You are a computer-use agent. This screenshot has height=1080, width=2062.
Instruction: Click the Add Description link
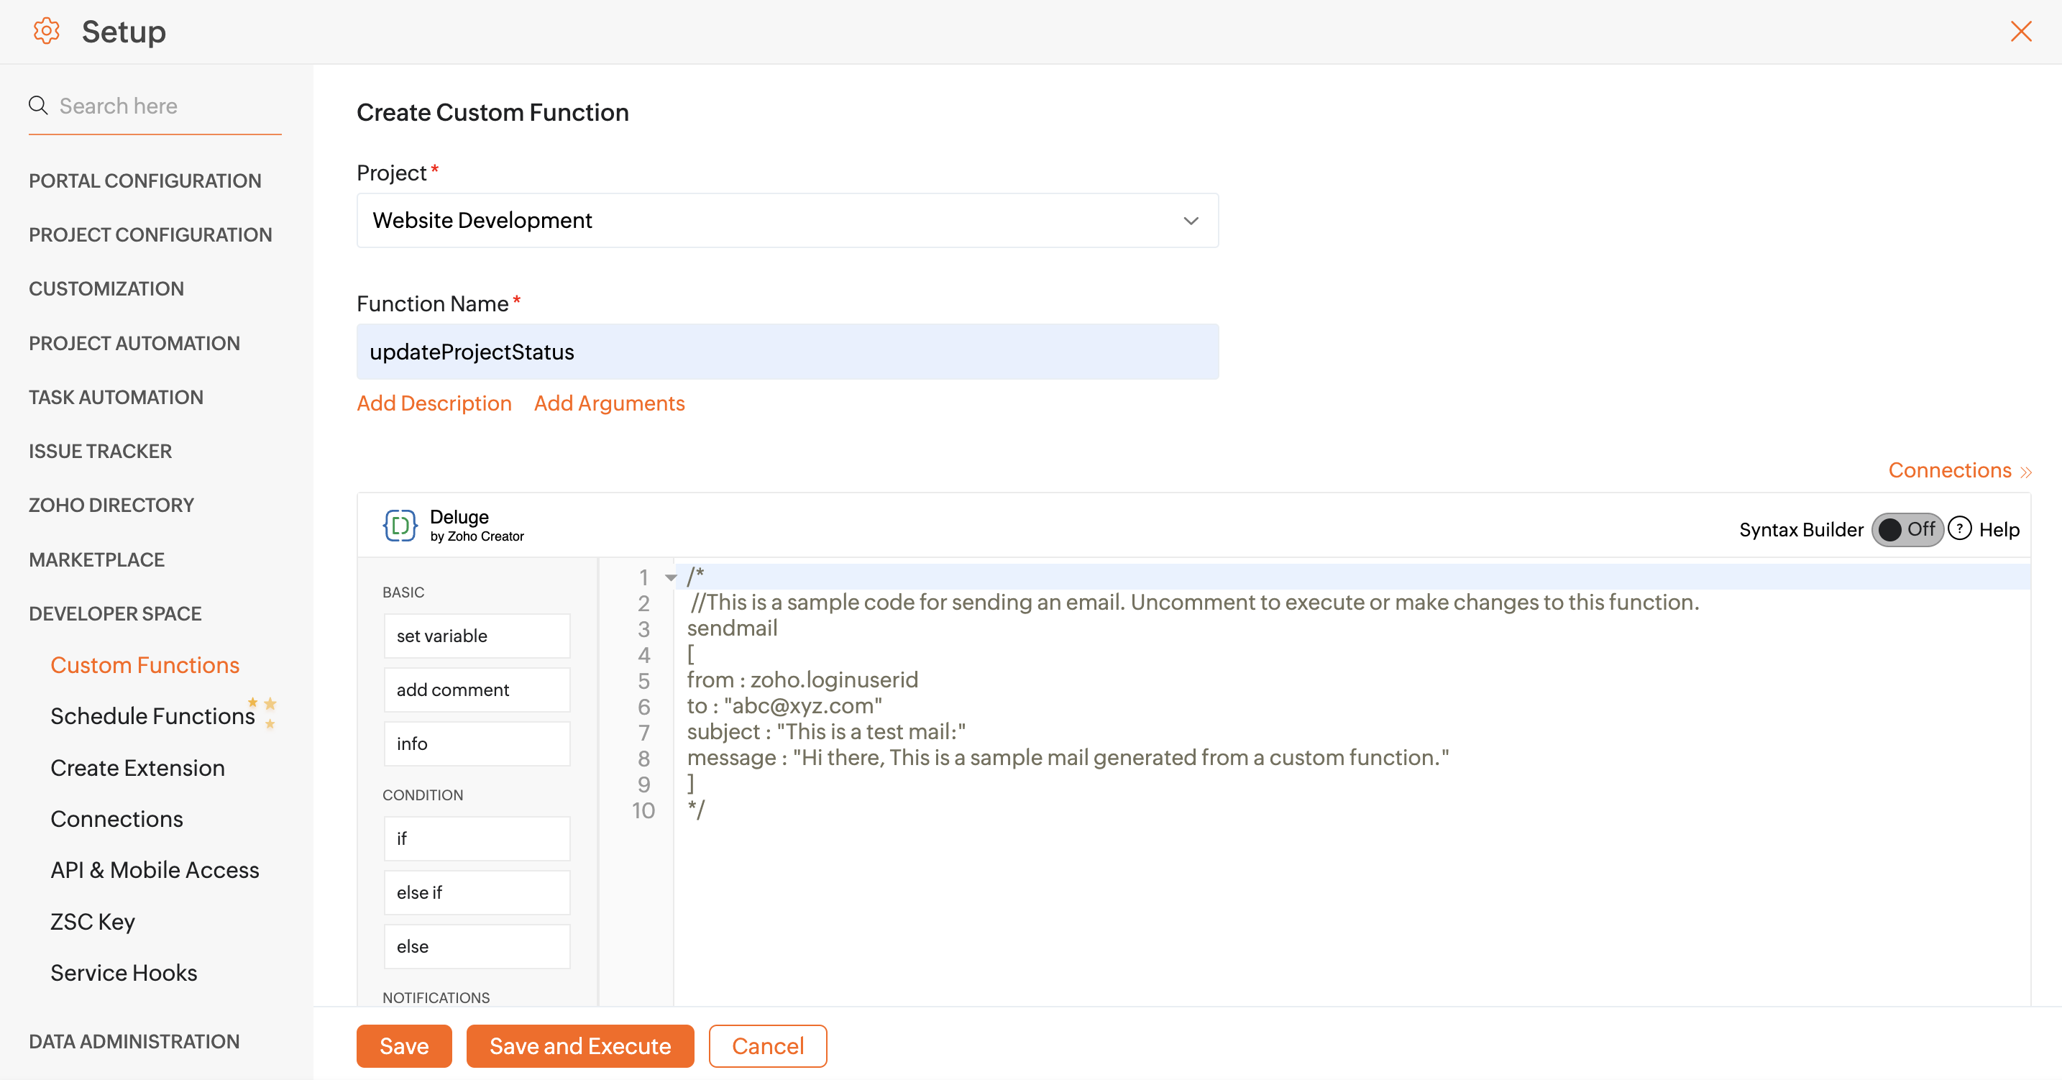[434, 403]
